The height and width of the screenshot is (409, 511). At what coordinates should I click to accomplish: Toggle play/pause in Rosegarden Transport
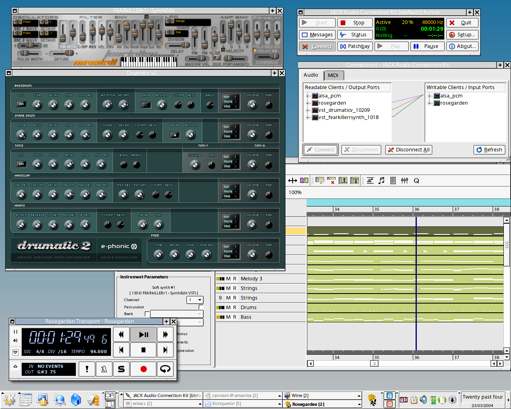[x=144, y=335]
